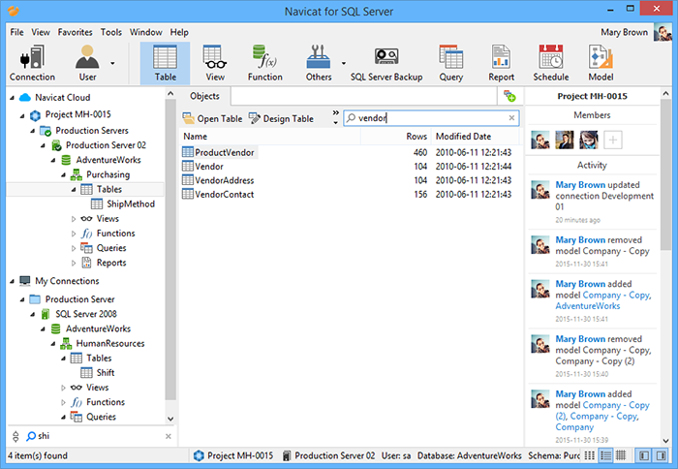Select SQL Server 2008 connection
Image resolution: width=678 pixels, height=469 pixels.
coord(79,314)
